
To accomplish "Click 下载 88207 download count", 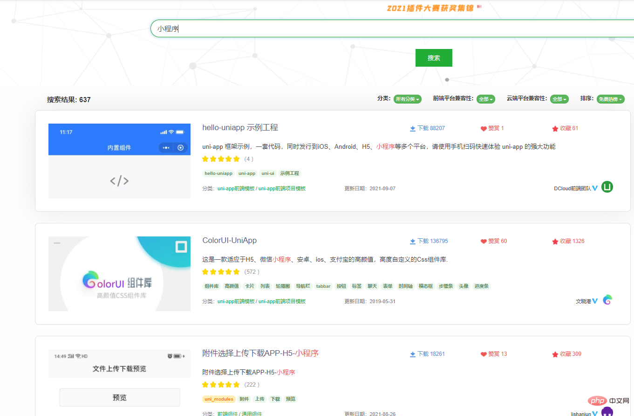I will [x=427, y=128].
